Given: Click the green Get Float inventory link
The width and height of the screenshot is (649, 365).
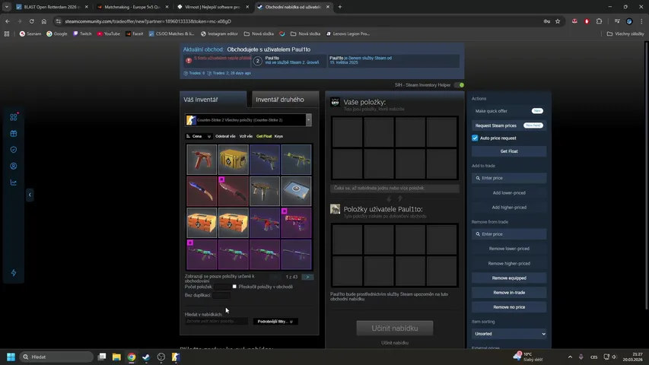Looking at the screenshot, I should tap(264, 136).
